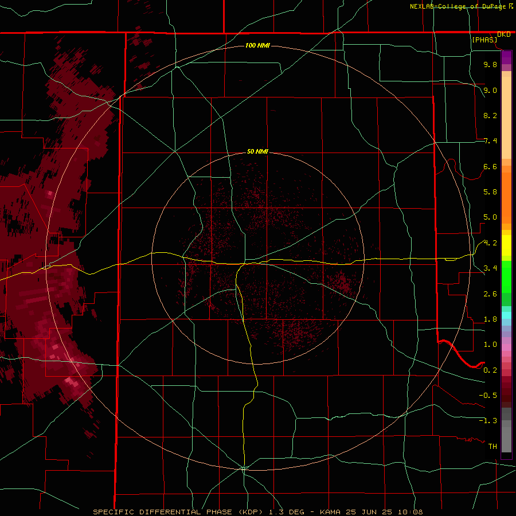
Task: Click the pink legend segment near 1.0
Action: point(506,347)
